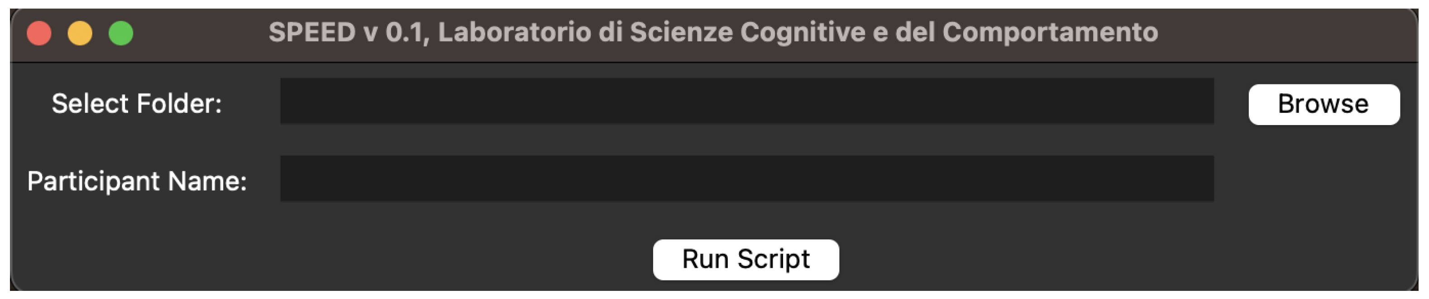The height and width of the screenshot is (299, 1429).
Task: Minimize the window using the yellow button
Action: click(80, 33)
